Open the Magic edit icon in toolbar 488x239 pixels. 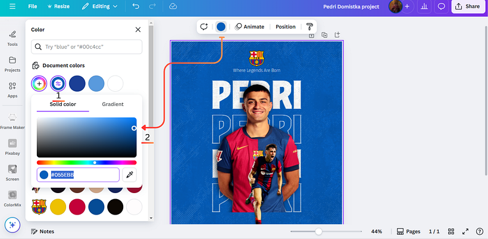click(x=204, y=27)
